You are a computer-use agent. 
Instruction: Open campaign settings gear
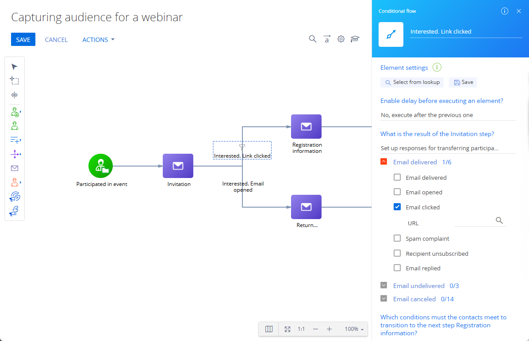click(341, 39)
